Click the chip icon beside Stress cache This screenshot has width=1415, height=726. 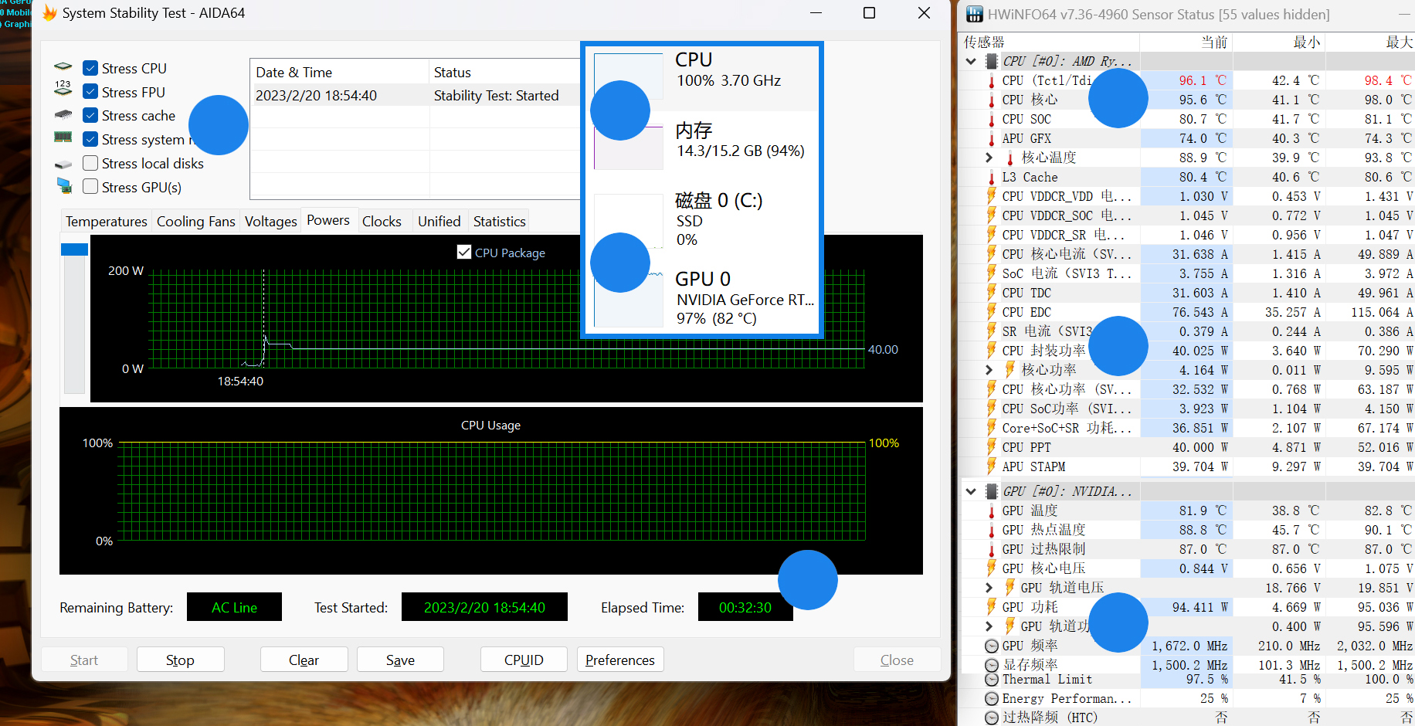[63, 115]
